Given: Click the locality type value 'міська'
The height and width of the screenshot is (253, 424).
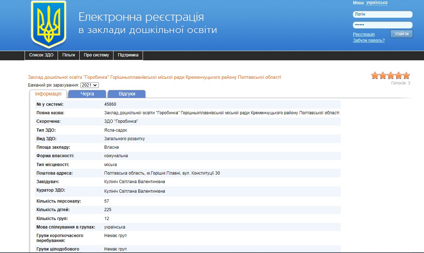Looking at the screenshot, I should click(x=110, y=165).
